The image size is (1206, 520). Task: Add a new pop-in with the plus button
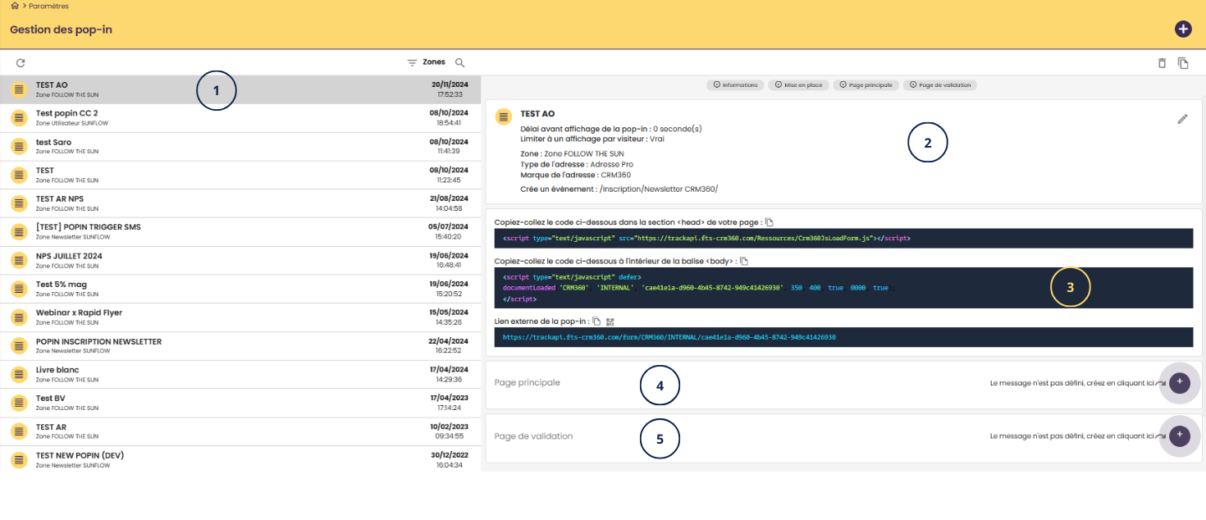point(1183,29)
